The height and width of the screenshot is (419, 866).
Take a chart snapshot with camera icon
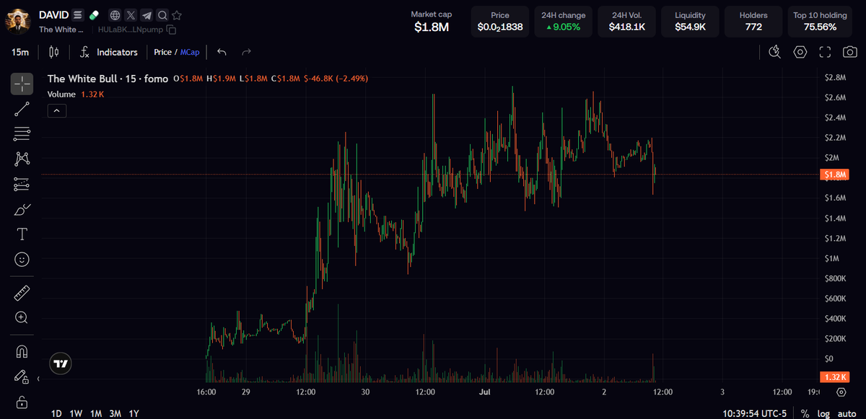[850, 52]
